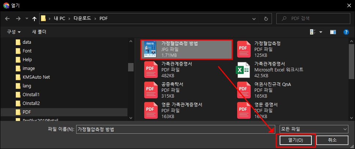Go forward with the right arrow
This screenshot has height=149, width=355.
(18, 19)
